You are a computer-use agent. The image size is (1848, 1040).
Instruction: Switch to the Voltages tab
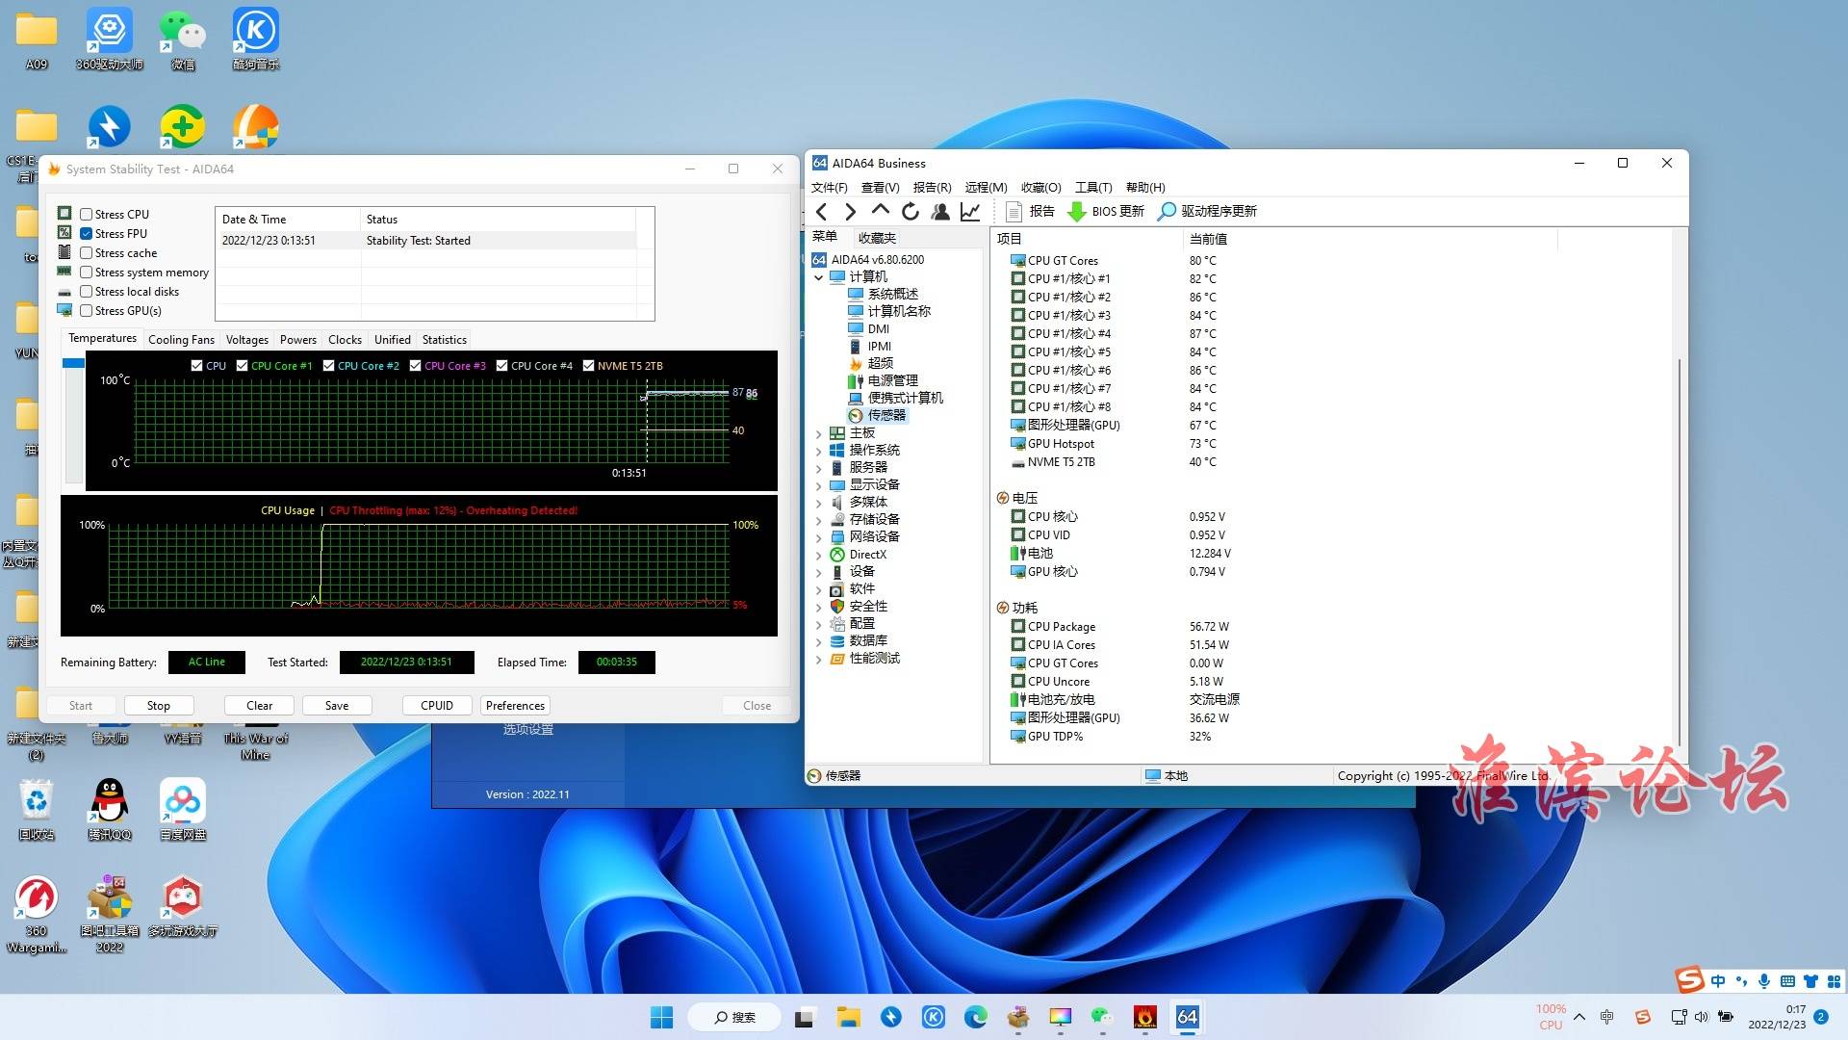(x=246, y=340)
